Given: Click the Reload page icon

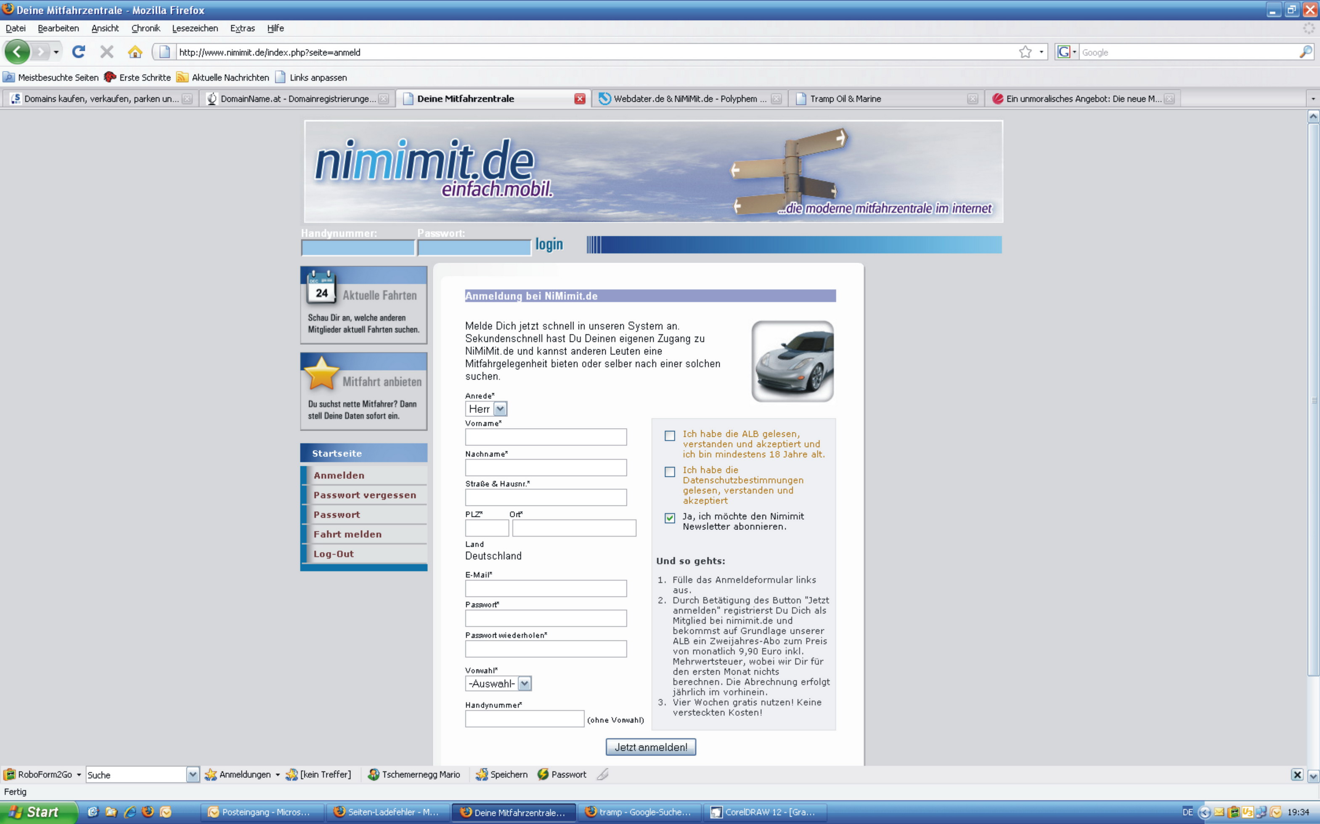Looking at the screenshot, I should 79,52.
